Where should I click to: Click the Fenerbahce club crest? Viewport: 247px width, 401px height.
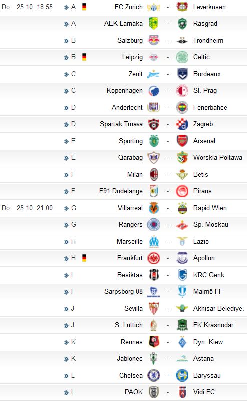(x=182, y=108)
